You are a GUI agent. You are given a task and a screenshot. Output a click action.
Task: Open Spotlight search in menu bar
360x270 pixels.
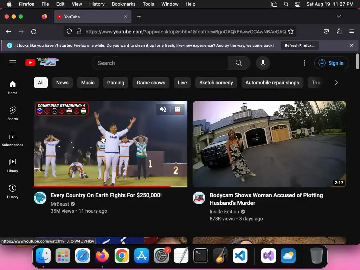(286, 4)
